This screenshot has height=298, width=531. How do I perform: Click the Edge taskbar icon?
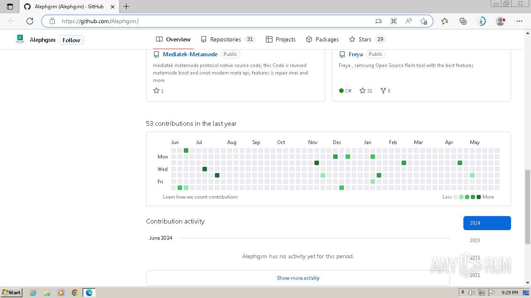pos(89,293)
